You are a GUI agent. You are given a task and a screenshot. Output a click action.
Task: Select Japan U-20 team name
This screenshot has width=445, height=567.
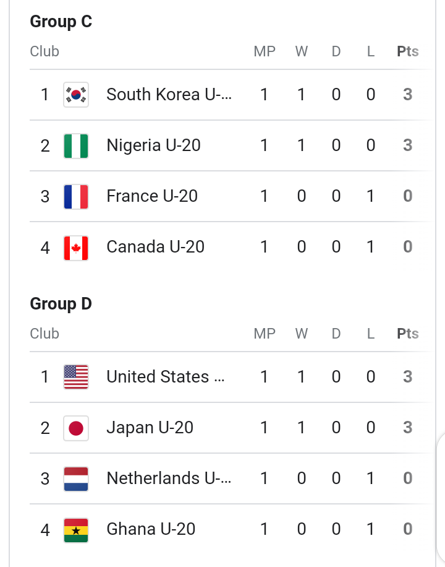(150, 428)
